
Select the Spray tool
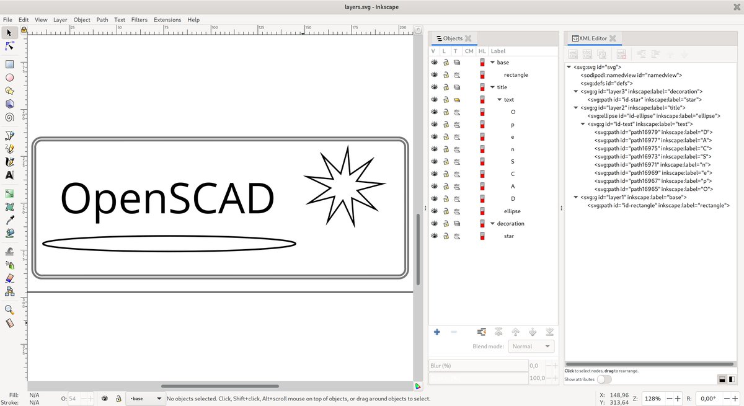pyautogui.click(x=9, y=265)
